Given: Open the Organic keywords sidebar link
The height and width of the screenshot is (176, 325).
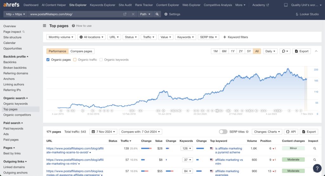Looking at the screenshot, I should 16,104.
